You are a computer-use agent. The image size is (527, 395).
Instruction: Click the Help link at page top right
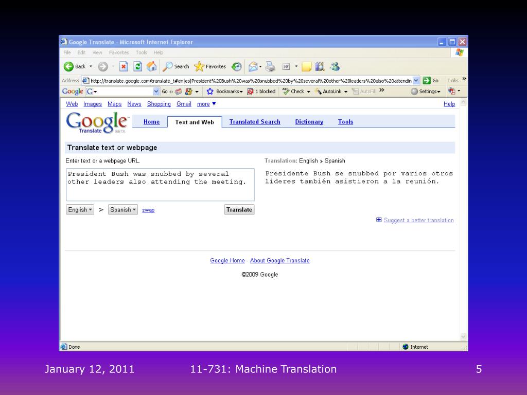449,104
